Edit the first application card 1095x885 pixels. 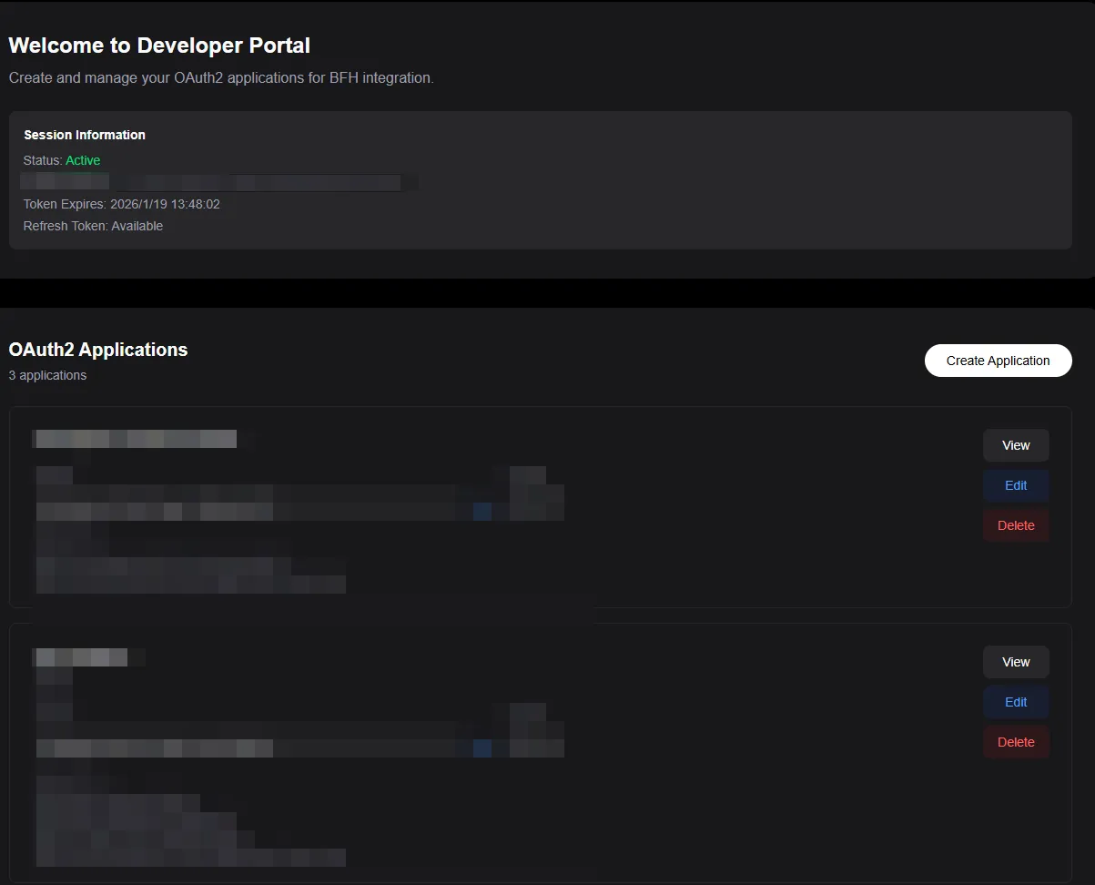tap(1016, 485)
